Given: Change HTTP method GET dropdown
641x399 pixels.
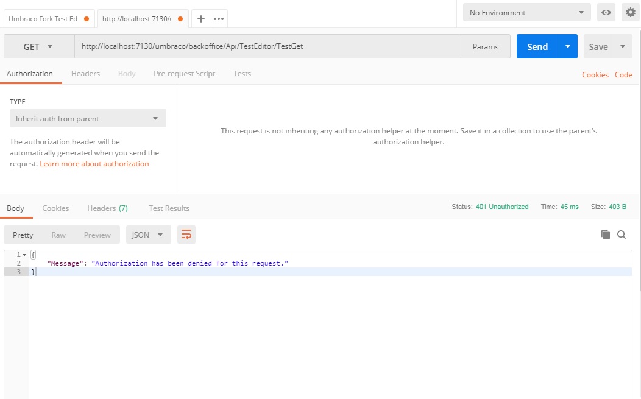Looking at the screenshot, I should (x=39, y=47).
